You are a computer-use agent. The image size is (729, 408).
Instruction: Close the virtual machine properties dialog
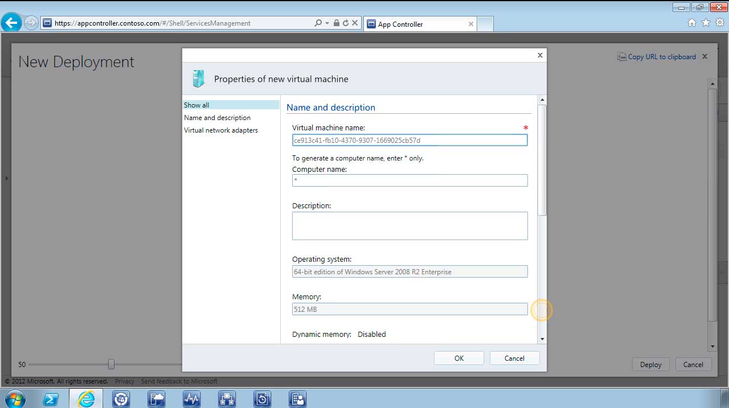click(x=540, y=55)
